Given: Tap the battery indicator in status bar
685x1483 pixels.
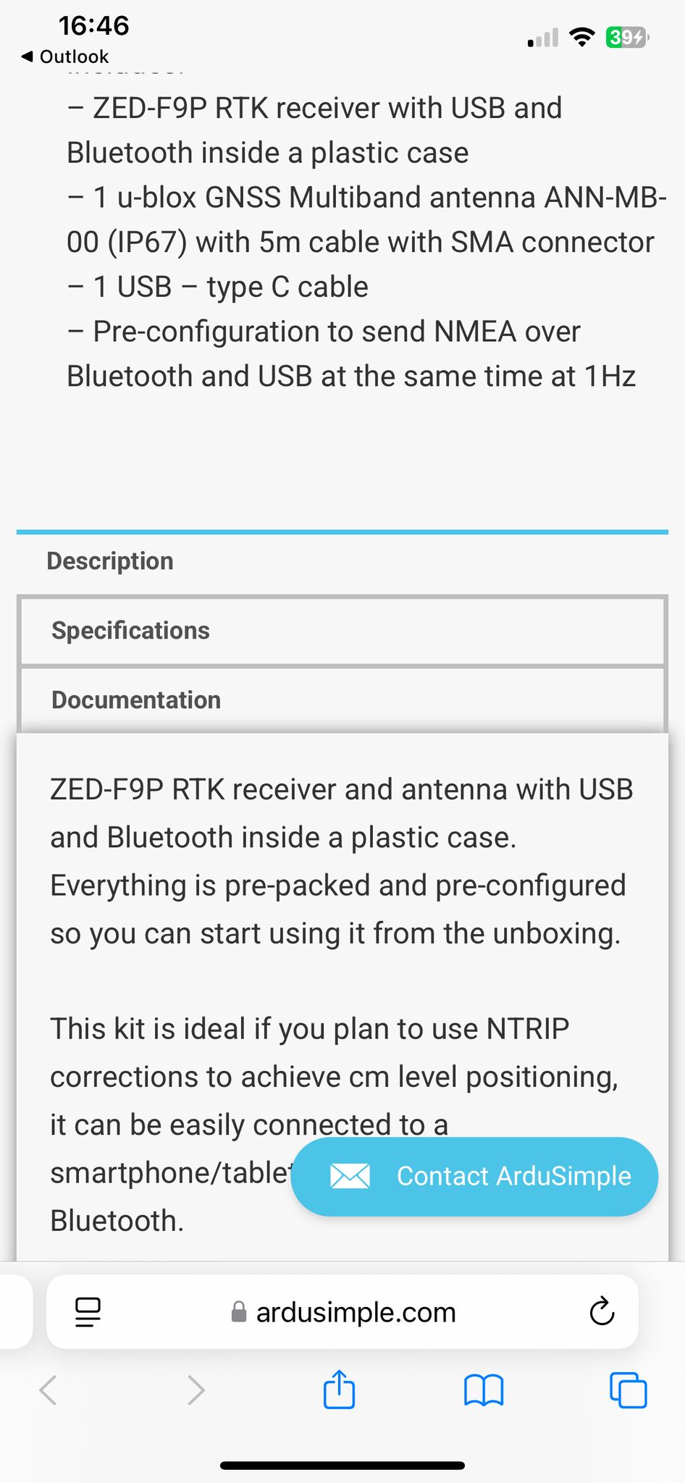Looking at the screenshot, I should 627,37.
